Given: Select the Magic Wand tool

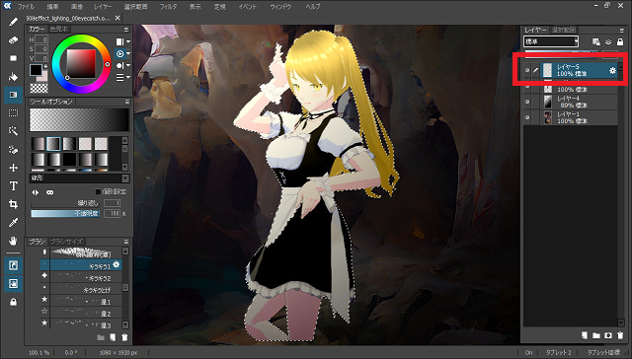Looking at the screenshot, I should click(x=13, y=131).
